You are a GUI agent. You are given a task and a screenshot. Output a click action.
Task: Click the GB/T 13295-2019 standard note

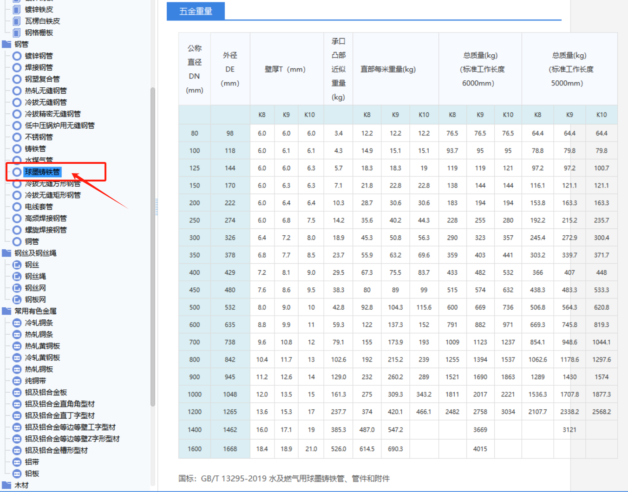pos(284,479)
